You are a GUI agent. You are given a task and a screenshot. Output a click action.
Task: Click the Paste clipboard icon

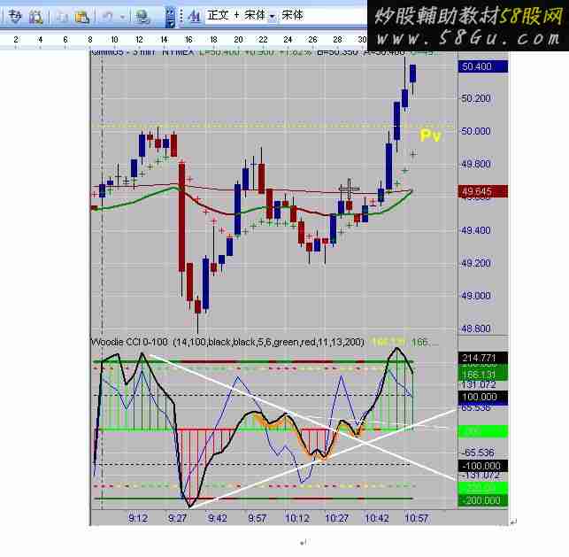tap(81, 16)
